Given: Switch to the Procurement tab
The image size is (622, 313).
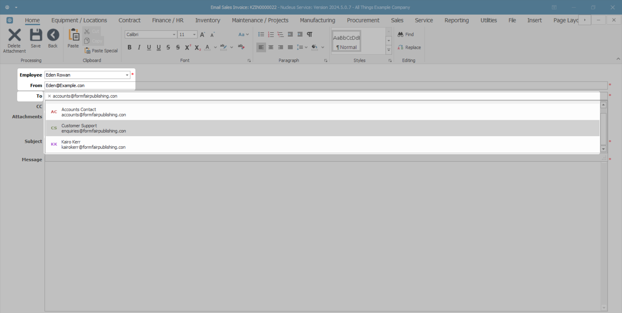Looking at the screenshot, I should click(x=363, y=20).
